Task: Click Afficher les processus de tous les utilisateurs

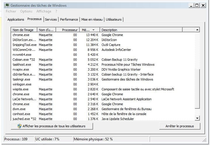Action: coord(52,126)
